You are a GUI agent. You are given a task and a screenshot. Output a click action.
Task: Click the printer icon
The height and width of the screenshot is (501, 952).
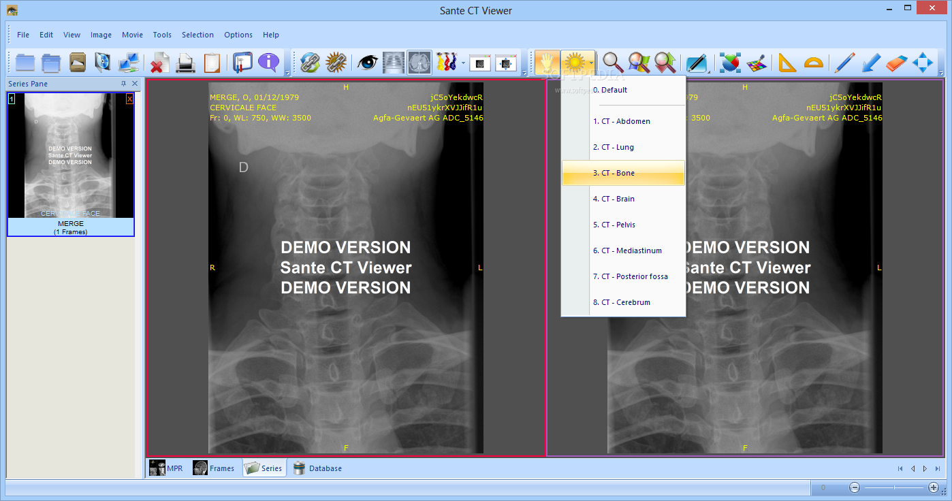[x=186, y=63]
